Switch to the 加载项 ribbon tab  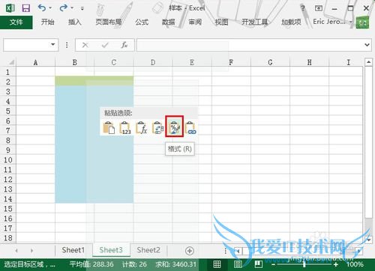pos(291,22)
